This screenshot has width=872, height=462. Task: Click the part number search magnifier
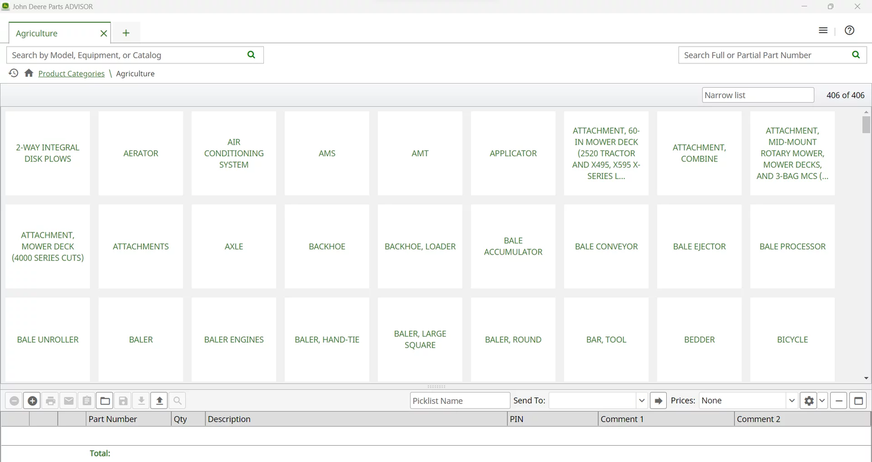855,55
